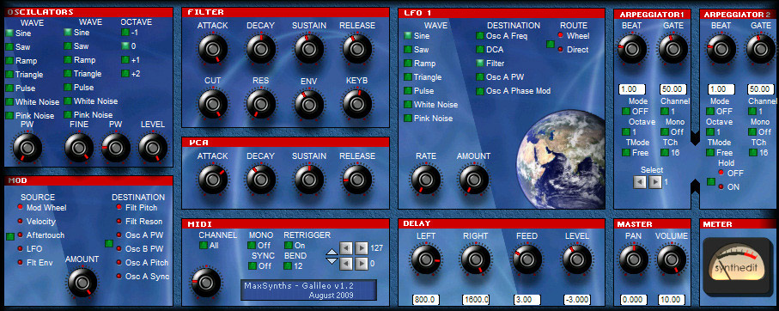Choose the Saw wave LED in LFO 1

(408, 50)
